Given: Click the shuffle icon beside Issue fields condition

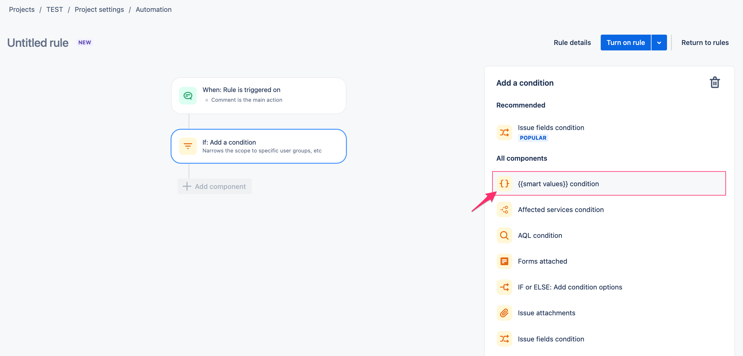Looking at the screenshot, I should pos(504,132).
